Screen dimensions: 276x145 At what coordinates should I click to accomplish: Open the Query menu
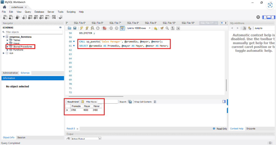click(x=28, y=12)
